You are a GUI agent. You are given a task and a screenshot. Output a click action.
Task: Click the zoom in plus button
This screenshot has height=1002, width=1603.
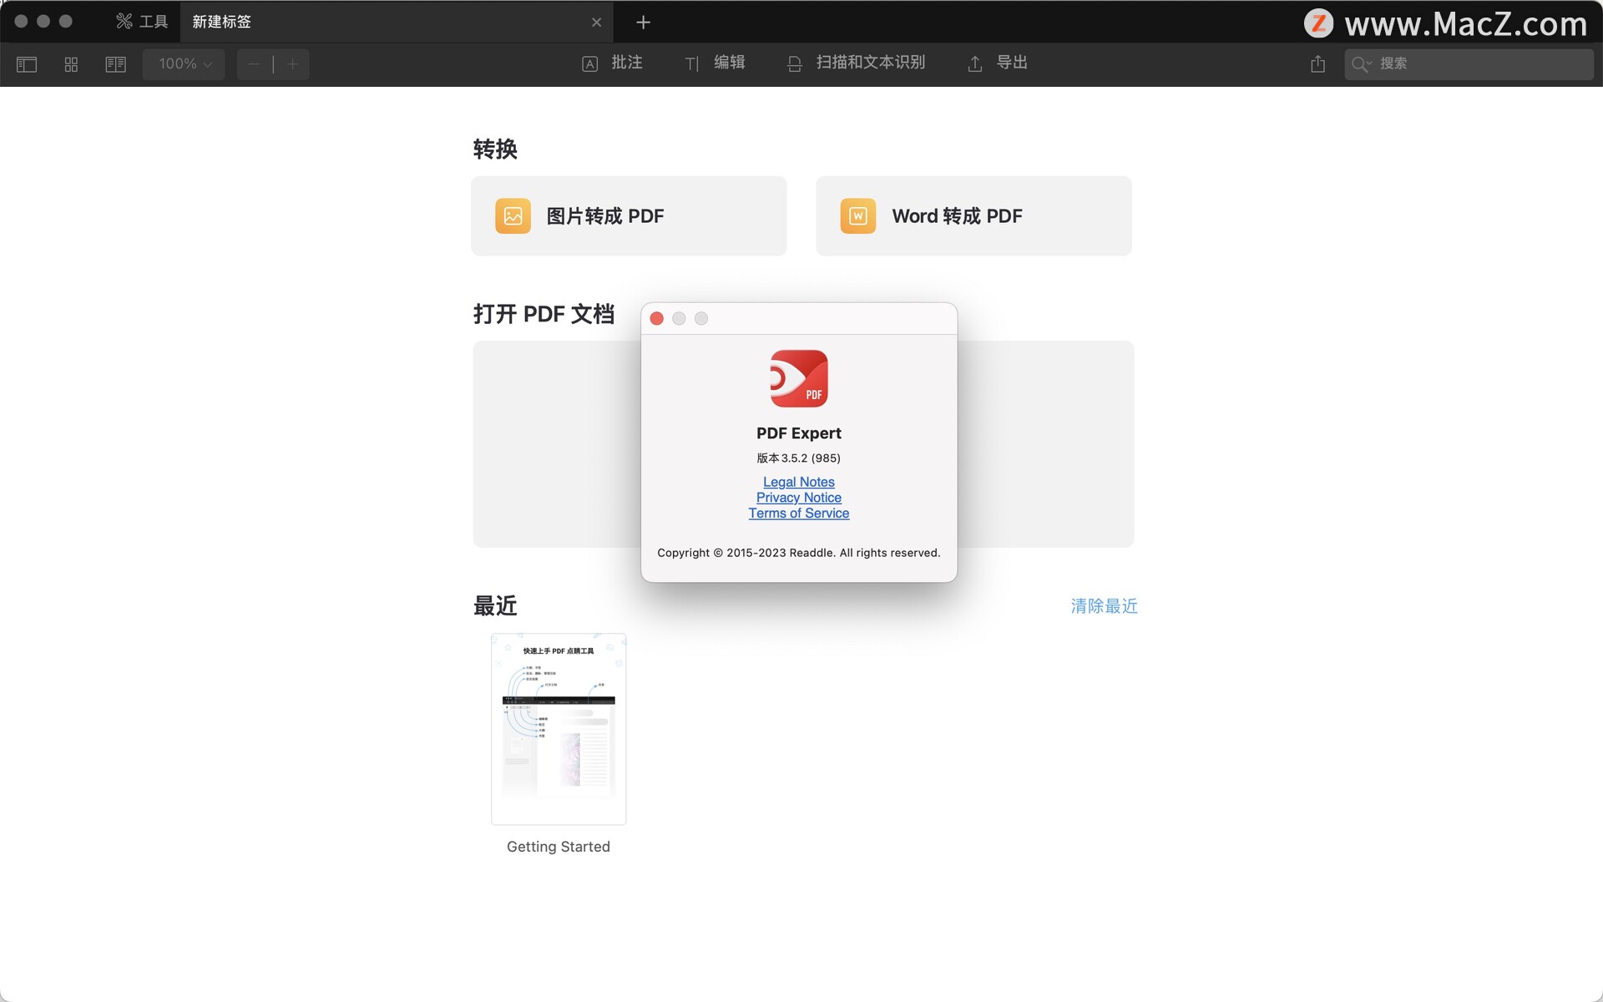click(292, 64)
